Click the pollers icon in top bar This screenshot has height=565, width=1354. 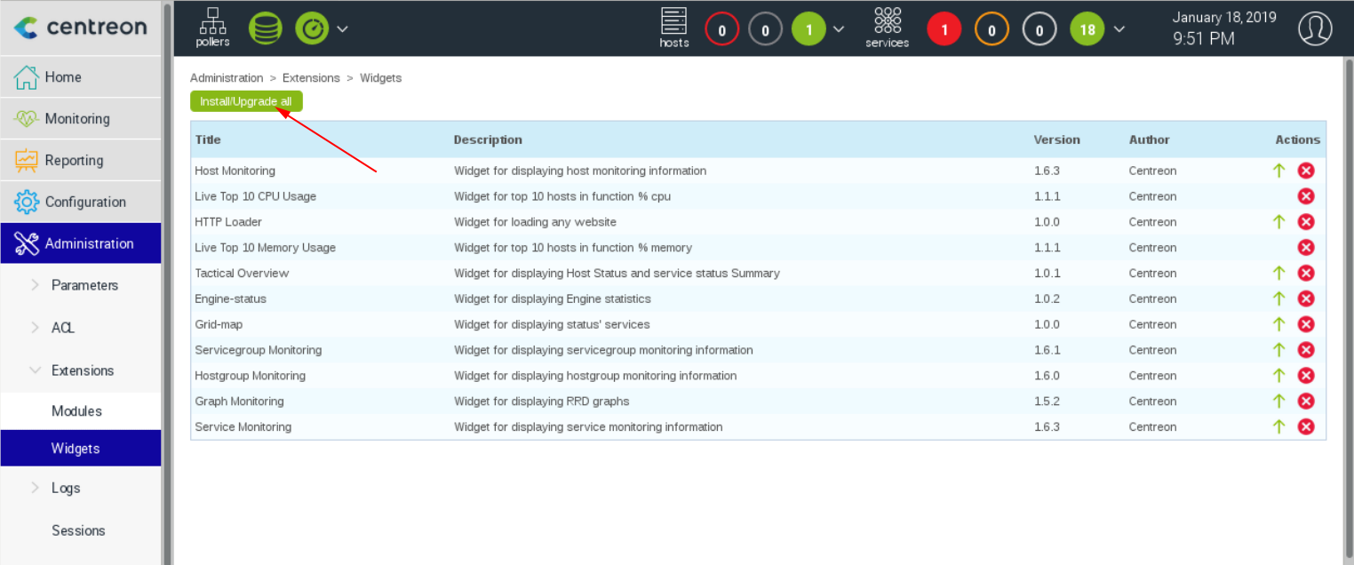212,28
